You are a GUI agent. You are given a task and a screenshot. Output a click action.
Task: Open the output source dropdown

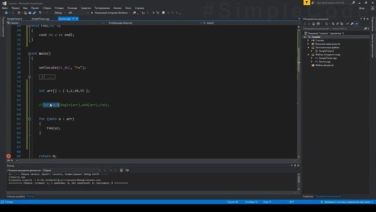[x=72, y=170]
